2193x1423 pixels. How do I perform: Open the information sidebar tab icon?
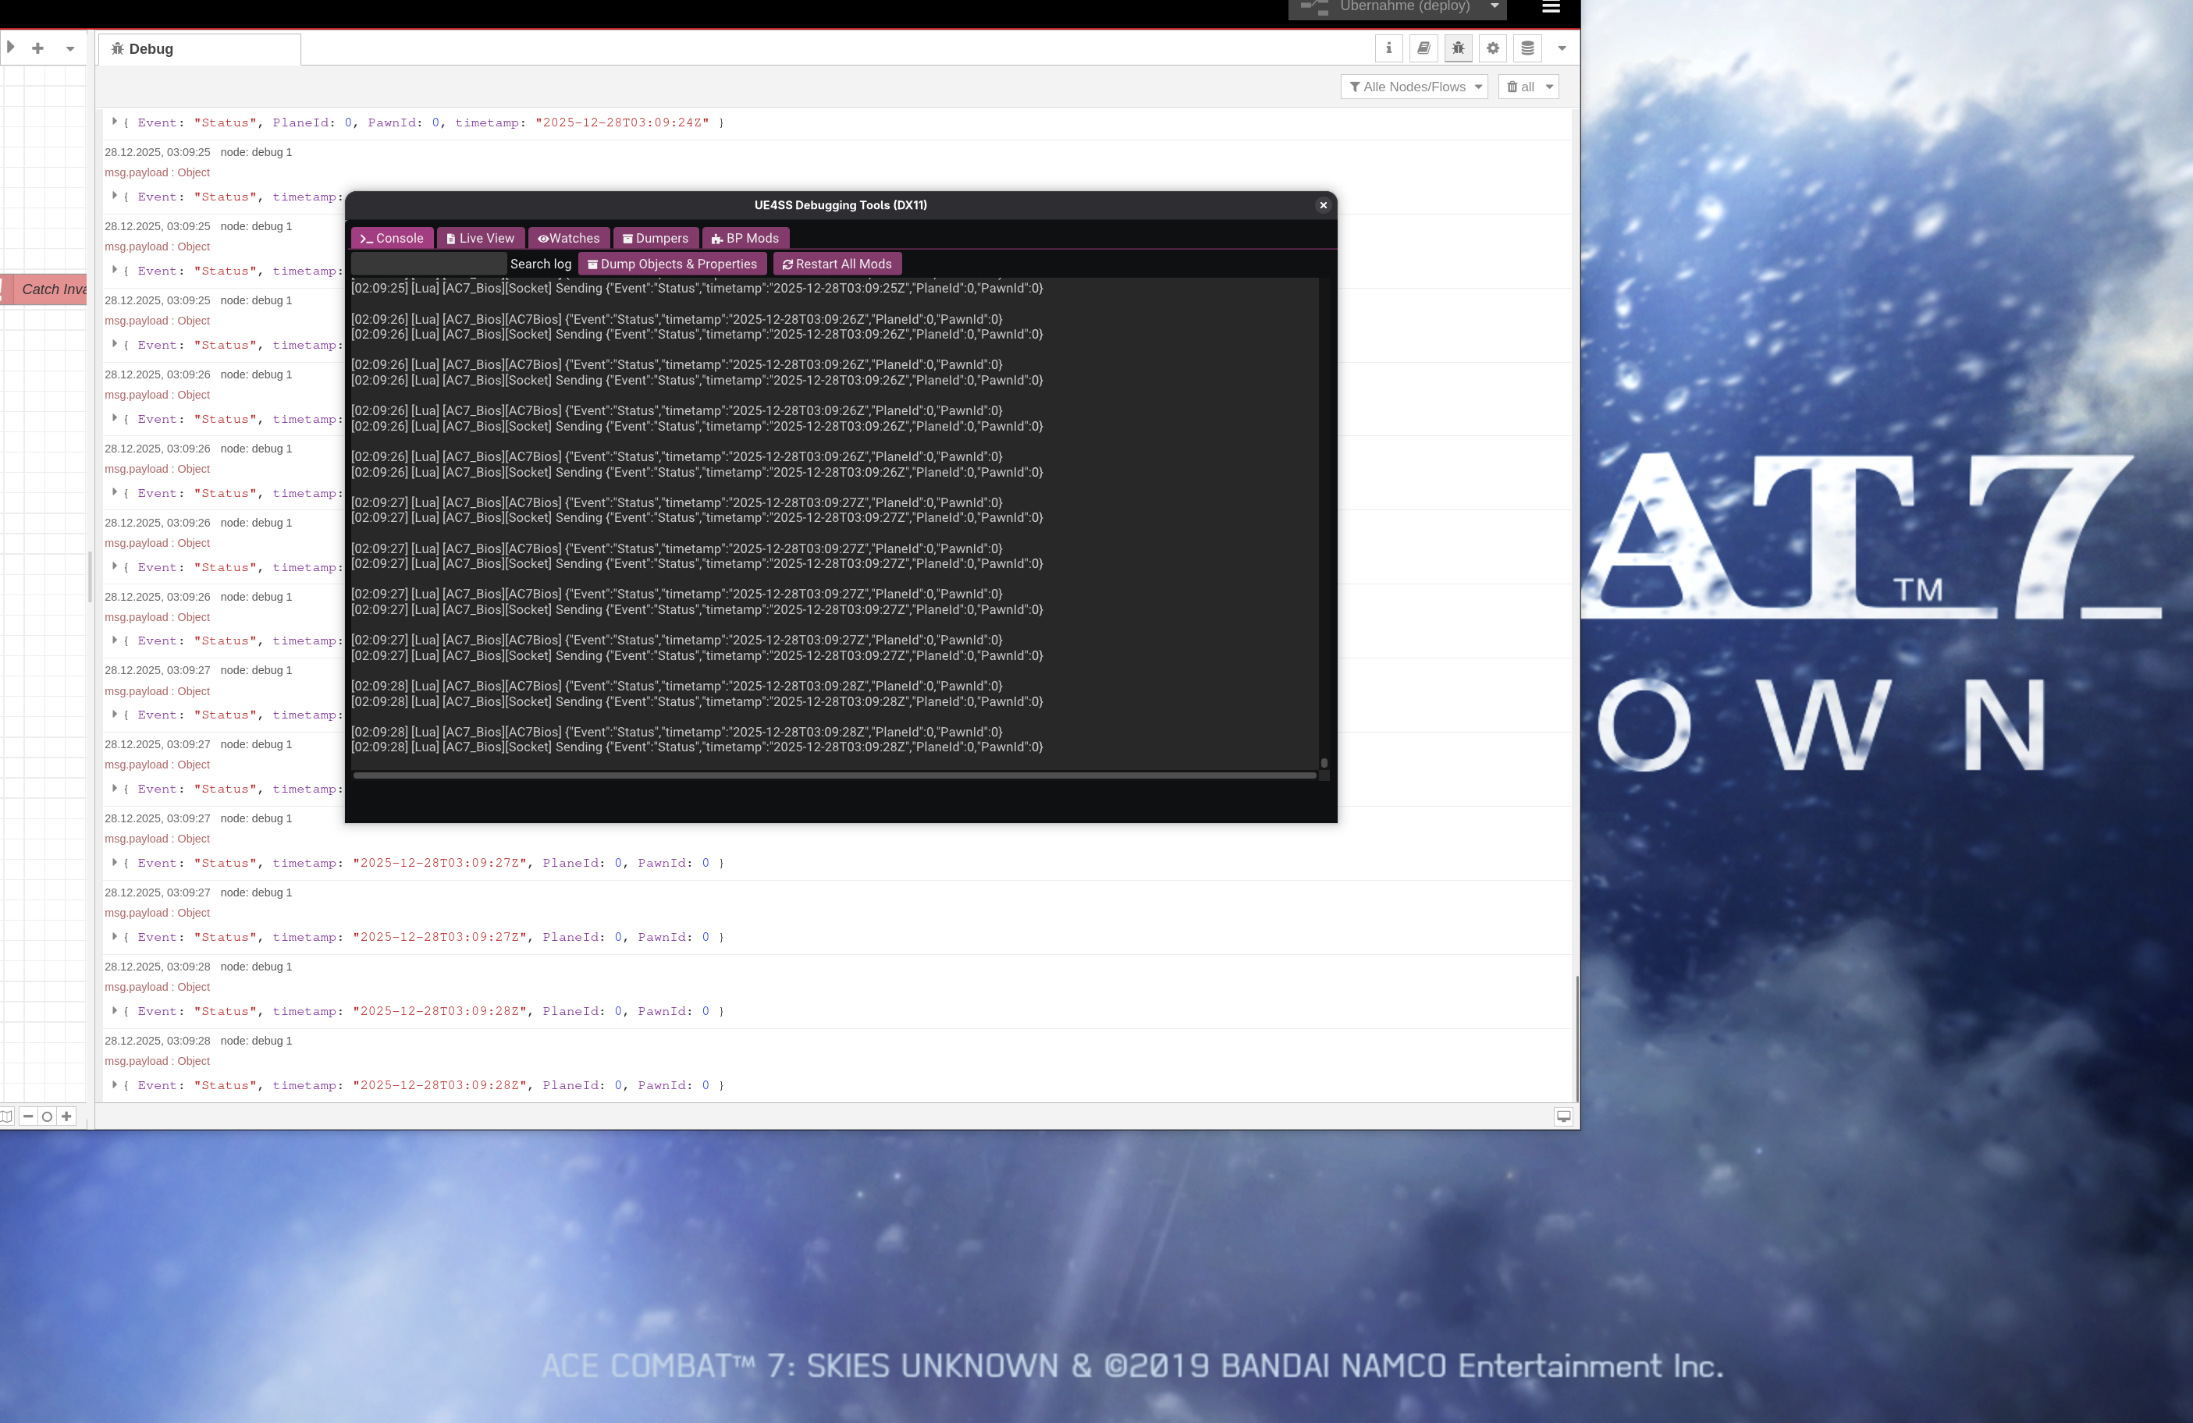1388,48
